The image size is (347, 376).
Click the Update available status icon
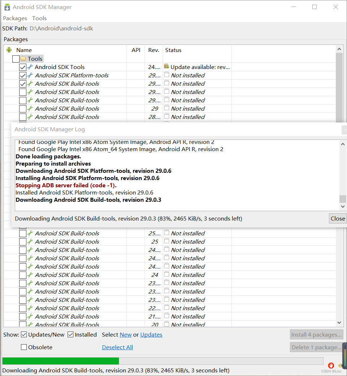tap(167, 67)
